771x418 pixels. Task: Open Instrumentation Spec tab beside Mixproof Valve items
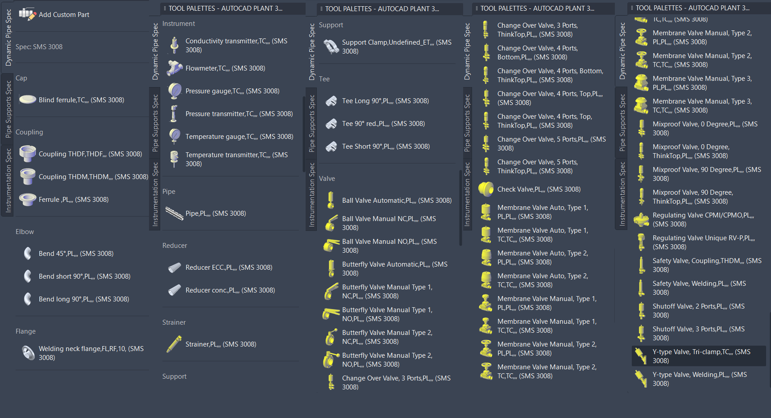[x=622, y=193]
